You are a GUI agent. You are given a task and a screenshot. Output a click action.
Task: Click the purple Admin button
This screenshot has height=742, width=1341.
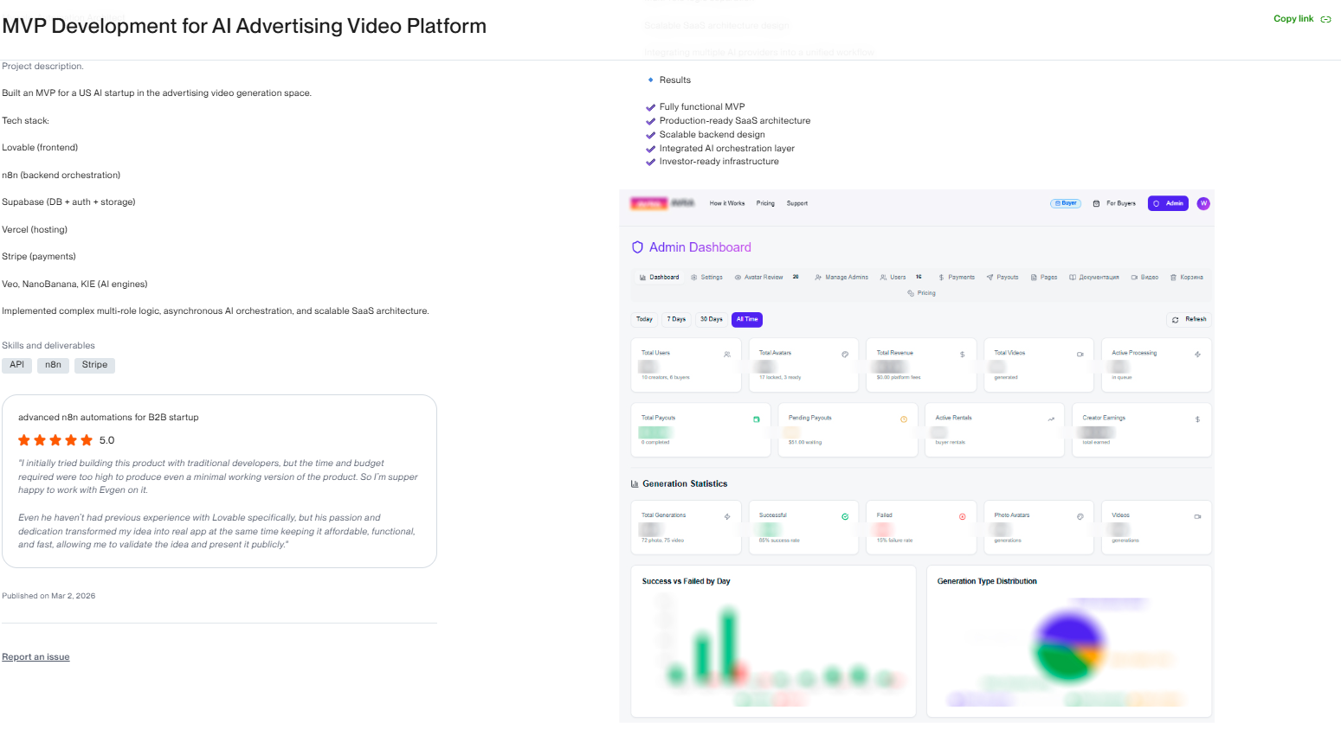1168,203
